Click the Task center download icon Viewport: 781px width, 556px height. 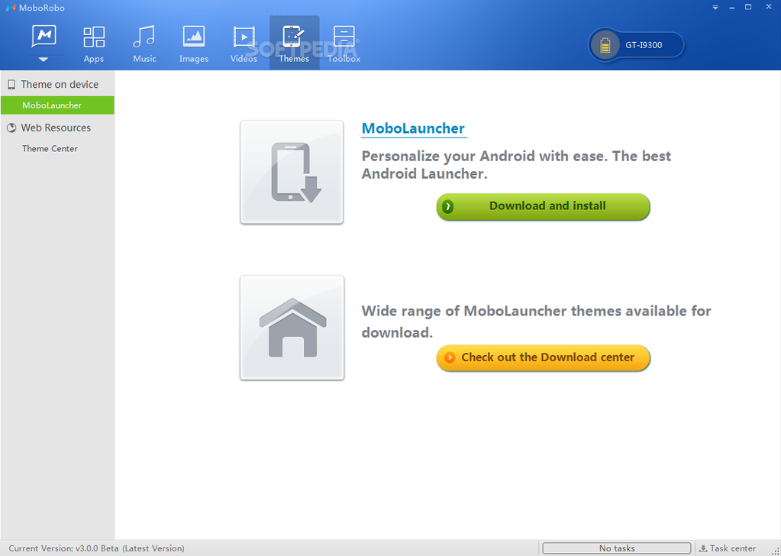click(703, 548)
